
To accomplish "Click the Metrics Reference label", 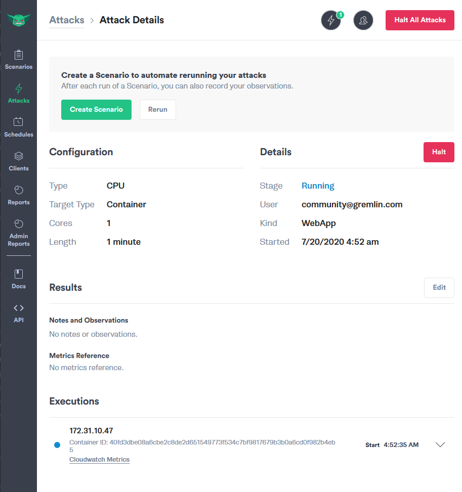I will click(79, 356).
